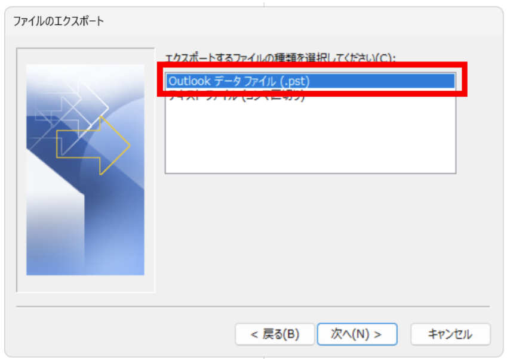Click the (C) accelerator in the list label

[384, 58]
